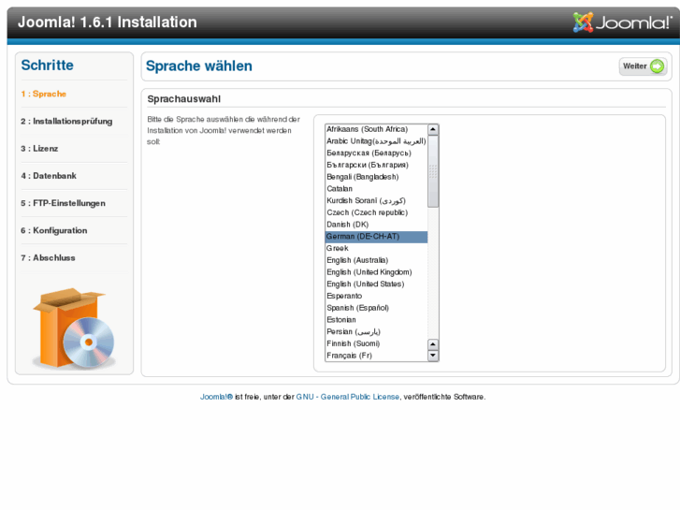Open step 3 : Lizenz
The height and width of the screenshot is (510, 680).
(39, 149)
